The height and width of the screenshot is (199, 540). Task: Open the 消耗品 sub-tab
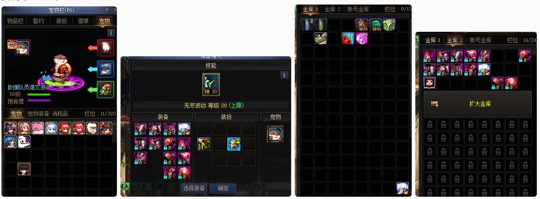coord(60,114)
